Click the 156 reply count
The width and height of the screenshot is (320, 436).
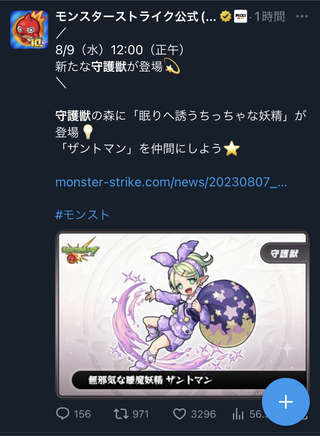tap(82, 414)
